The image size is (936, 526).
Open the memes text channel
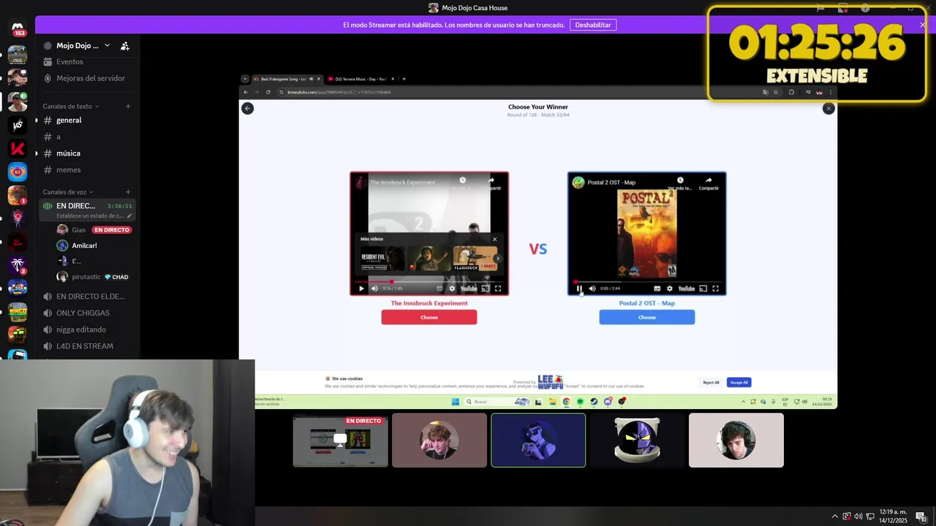coord(86,170)
